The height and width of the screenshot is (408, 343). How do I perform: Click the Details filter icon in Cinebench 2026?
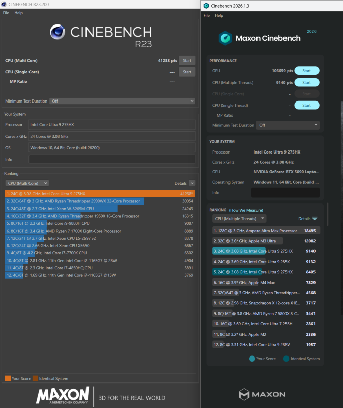pos(315,219)
